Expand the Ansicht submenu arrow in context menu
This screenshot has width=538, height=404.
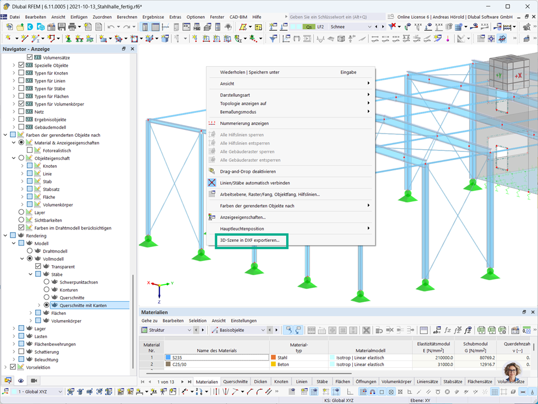[x=368, y=83]
